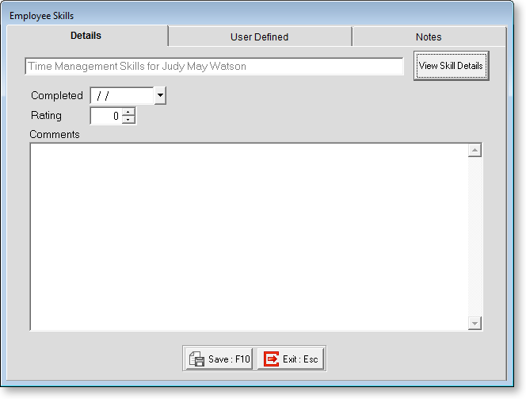Screen dimensions: 526x399
Task: Switch to the User Defined tab
Action: pos(259,36)
